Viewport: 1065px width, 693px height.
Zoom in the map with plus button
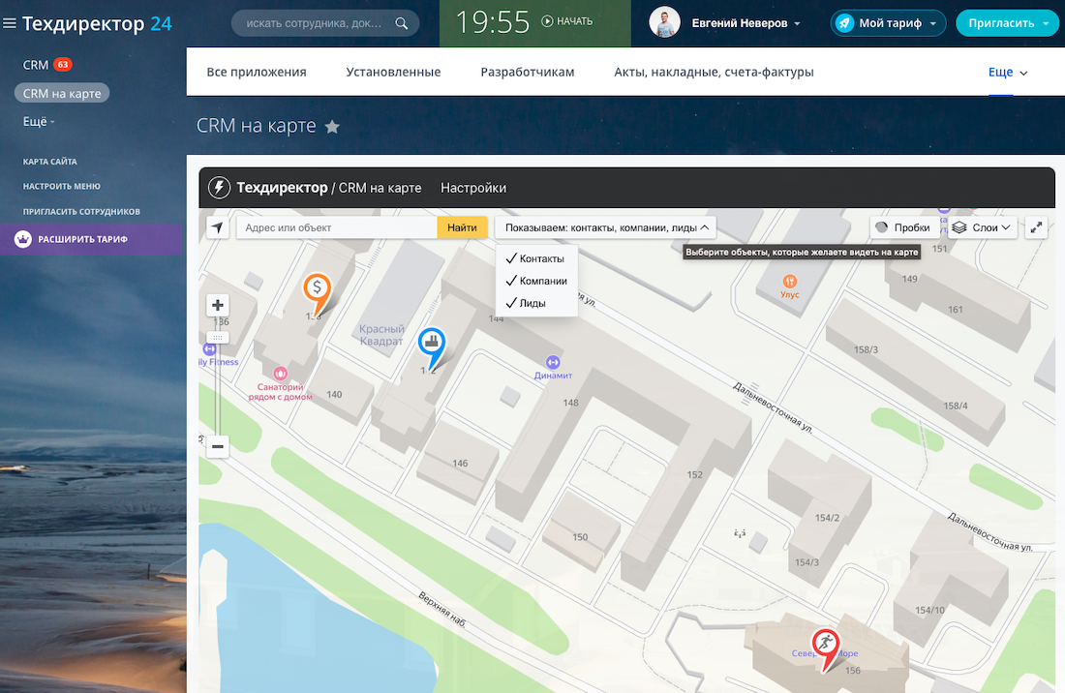coord(218,306)
